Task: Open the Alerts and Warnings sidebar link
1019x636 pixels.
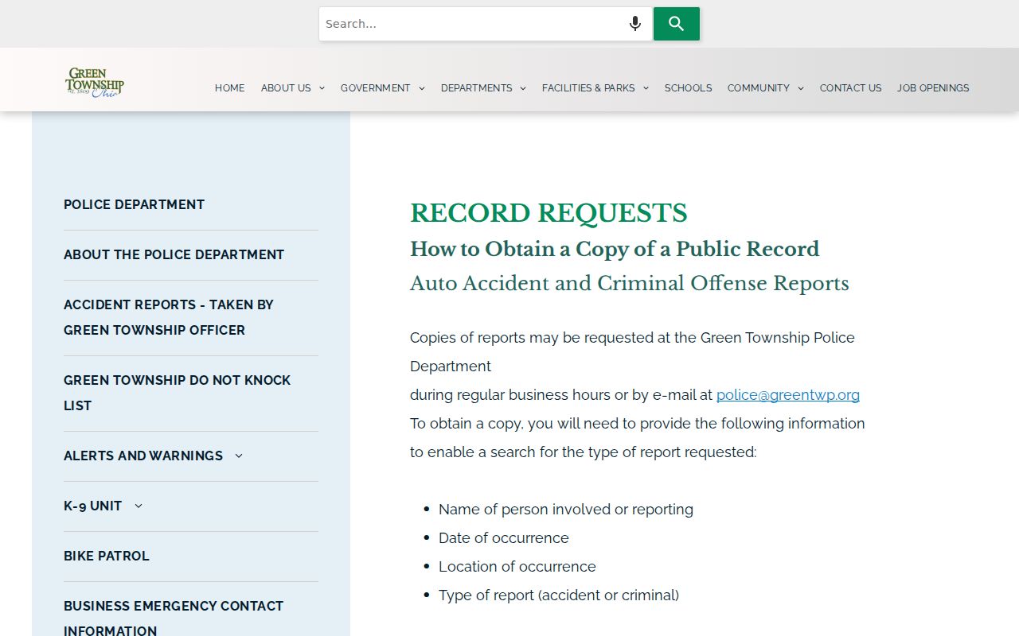Action: click(x=143, y=456)
